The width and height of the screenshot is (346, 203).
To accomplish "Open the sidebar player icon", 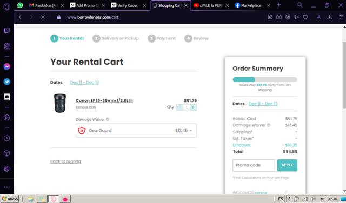I will pos(7,118).
